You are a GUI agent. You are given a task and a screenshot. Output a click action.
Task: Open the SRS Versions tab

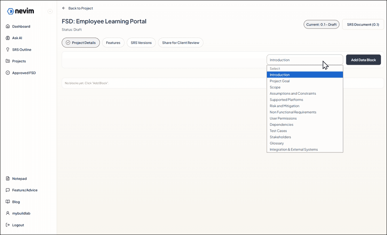[x=141, y=42]
